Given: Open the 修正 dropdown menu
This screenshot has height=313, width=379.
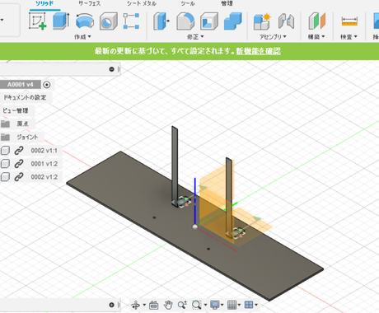Looking at the screenshot, I should (195, 36).
